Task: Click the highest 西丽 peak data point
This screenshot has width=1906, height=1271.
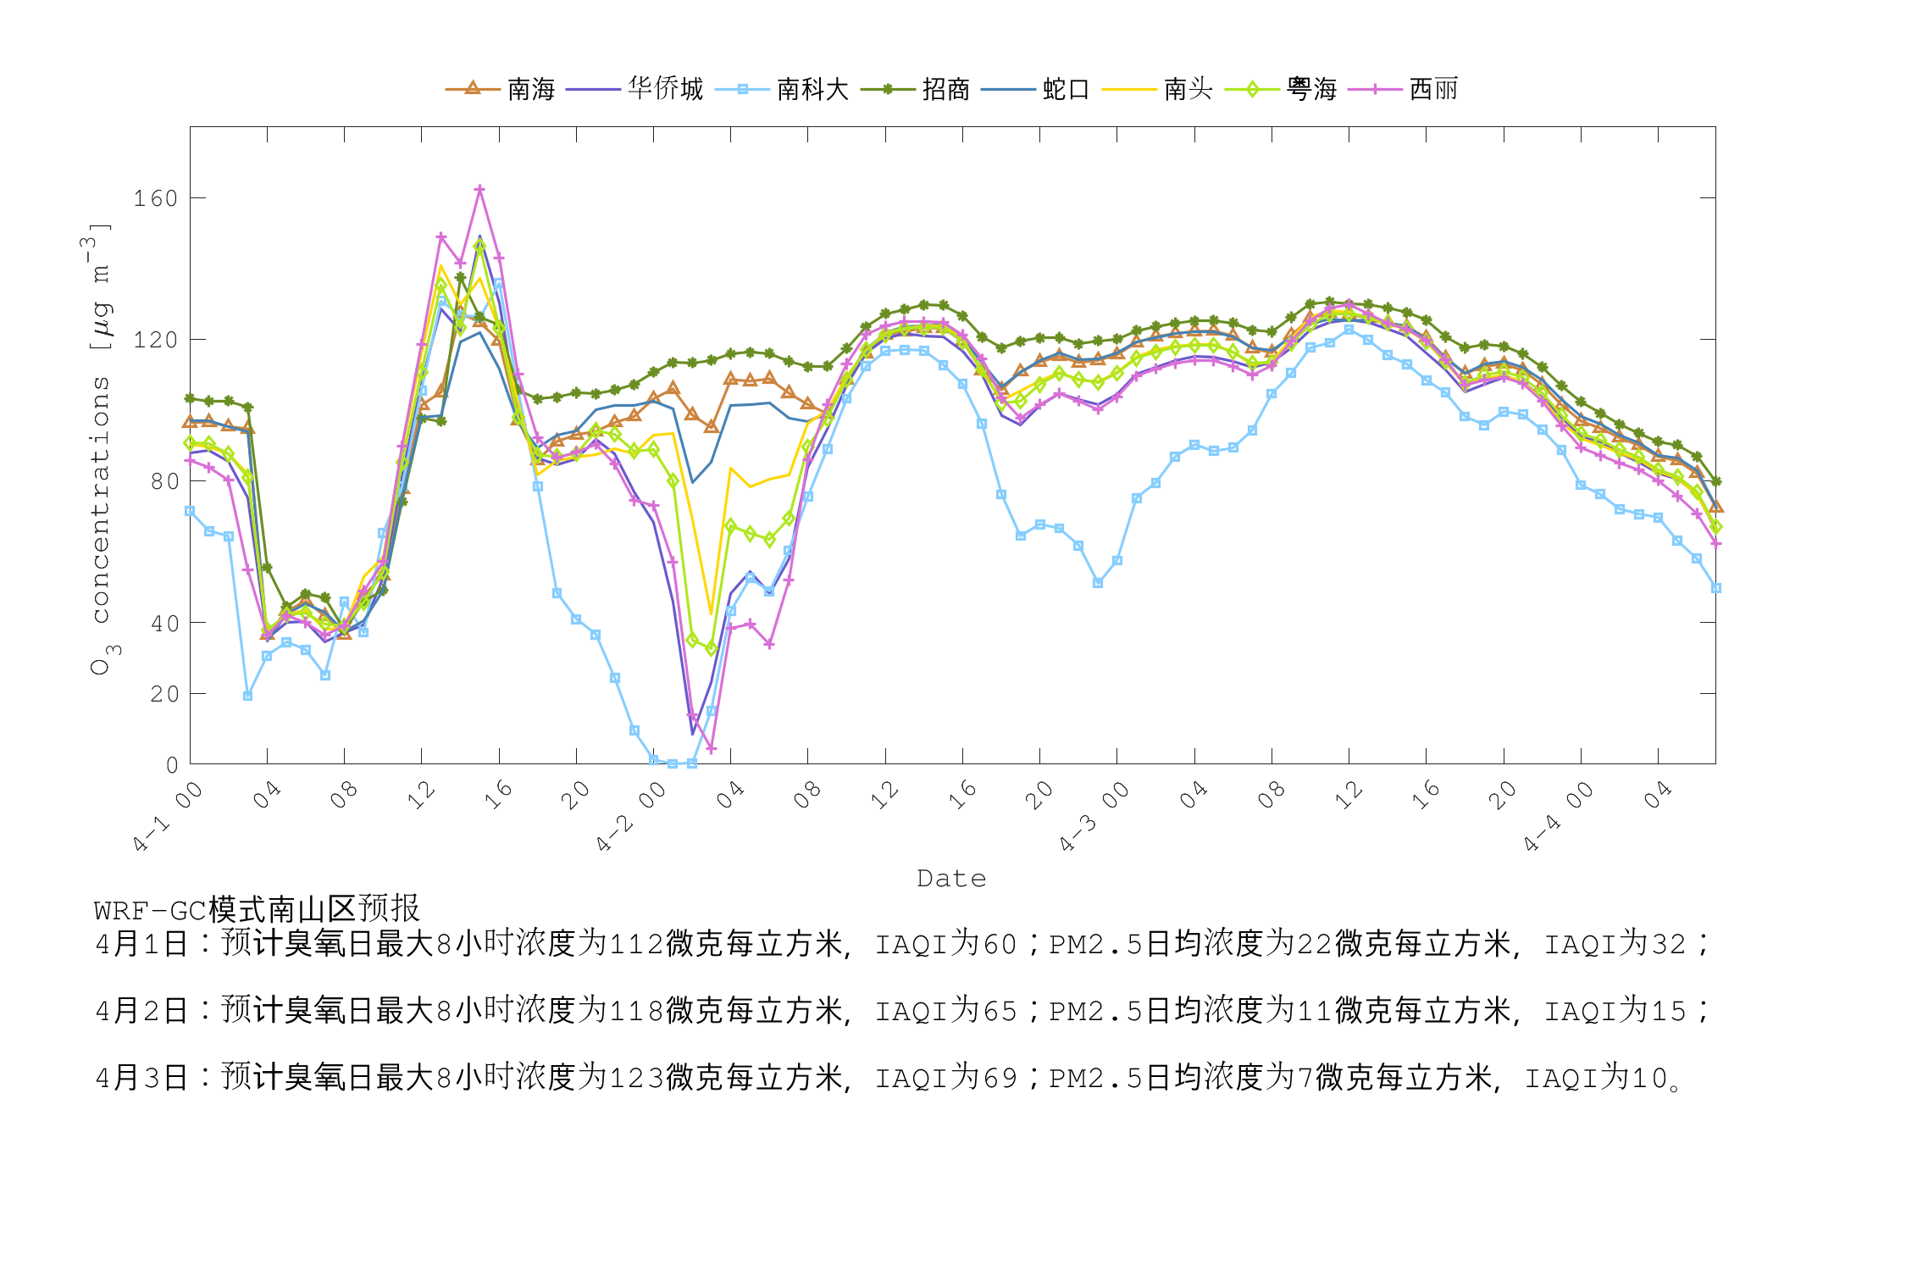Action: click(479, 191)
